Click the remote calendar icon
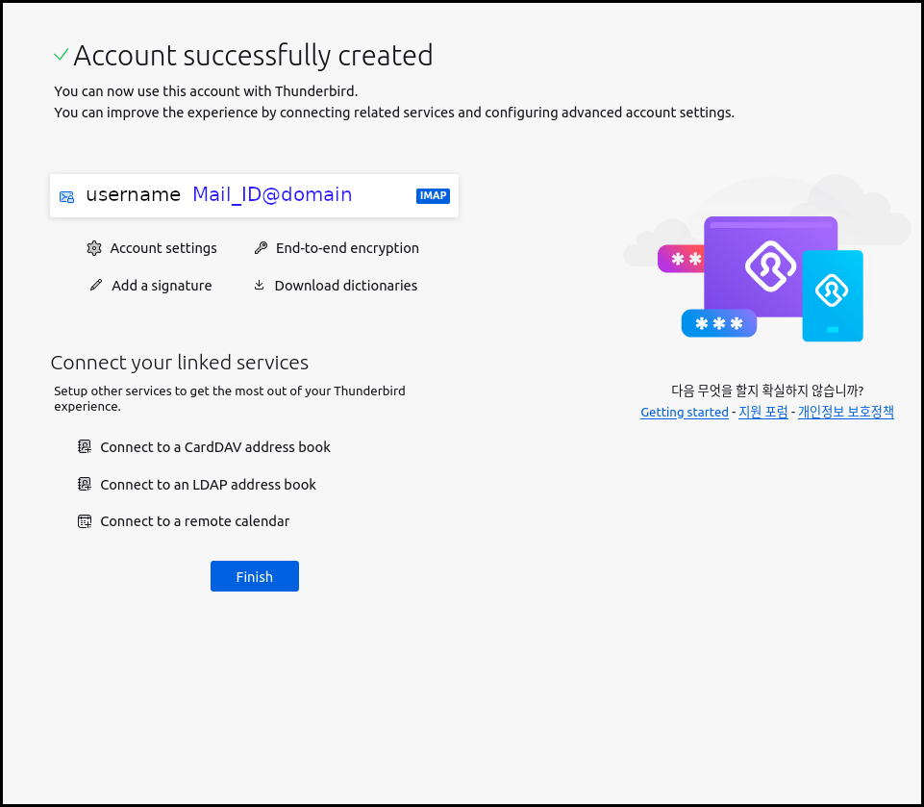Viewport: 924px width, 807px height. coord(85,521)
